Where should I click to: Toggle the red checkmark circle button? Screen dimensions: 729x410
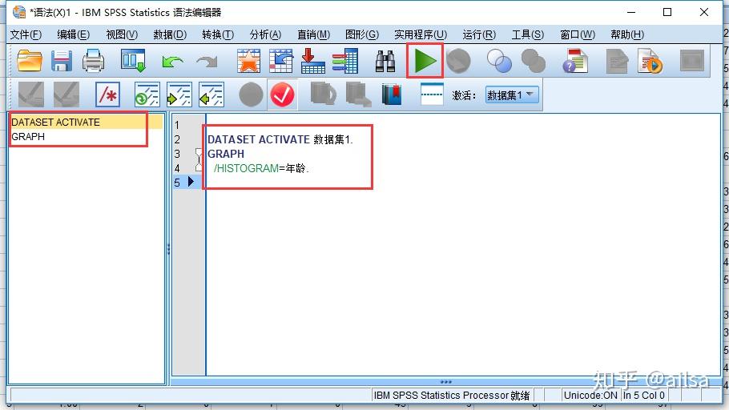coord(282,94)
